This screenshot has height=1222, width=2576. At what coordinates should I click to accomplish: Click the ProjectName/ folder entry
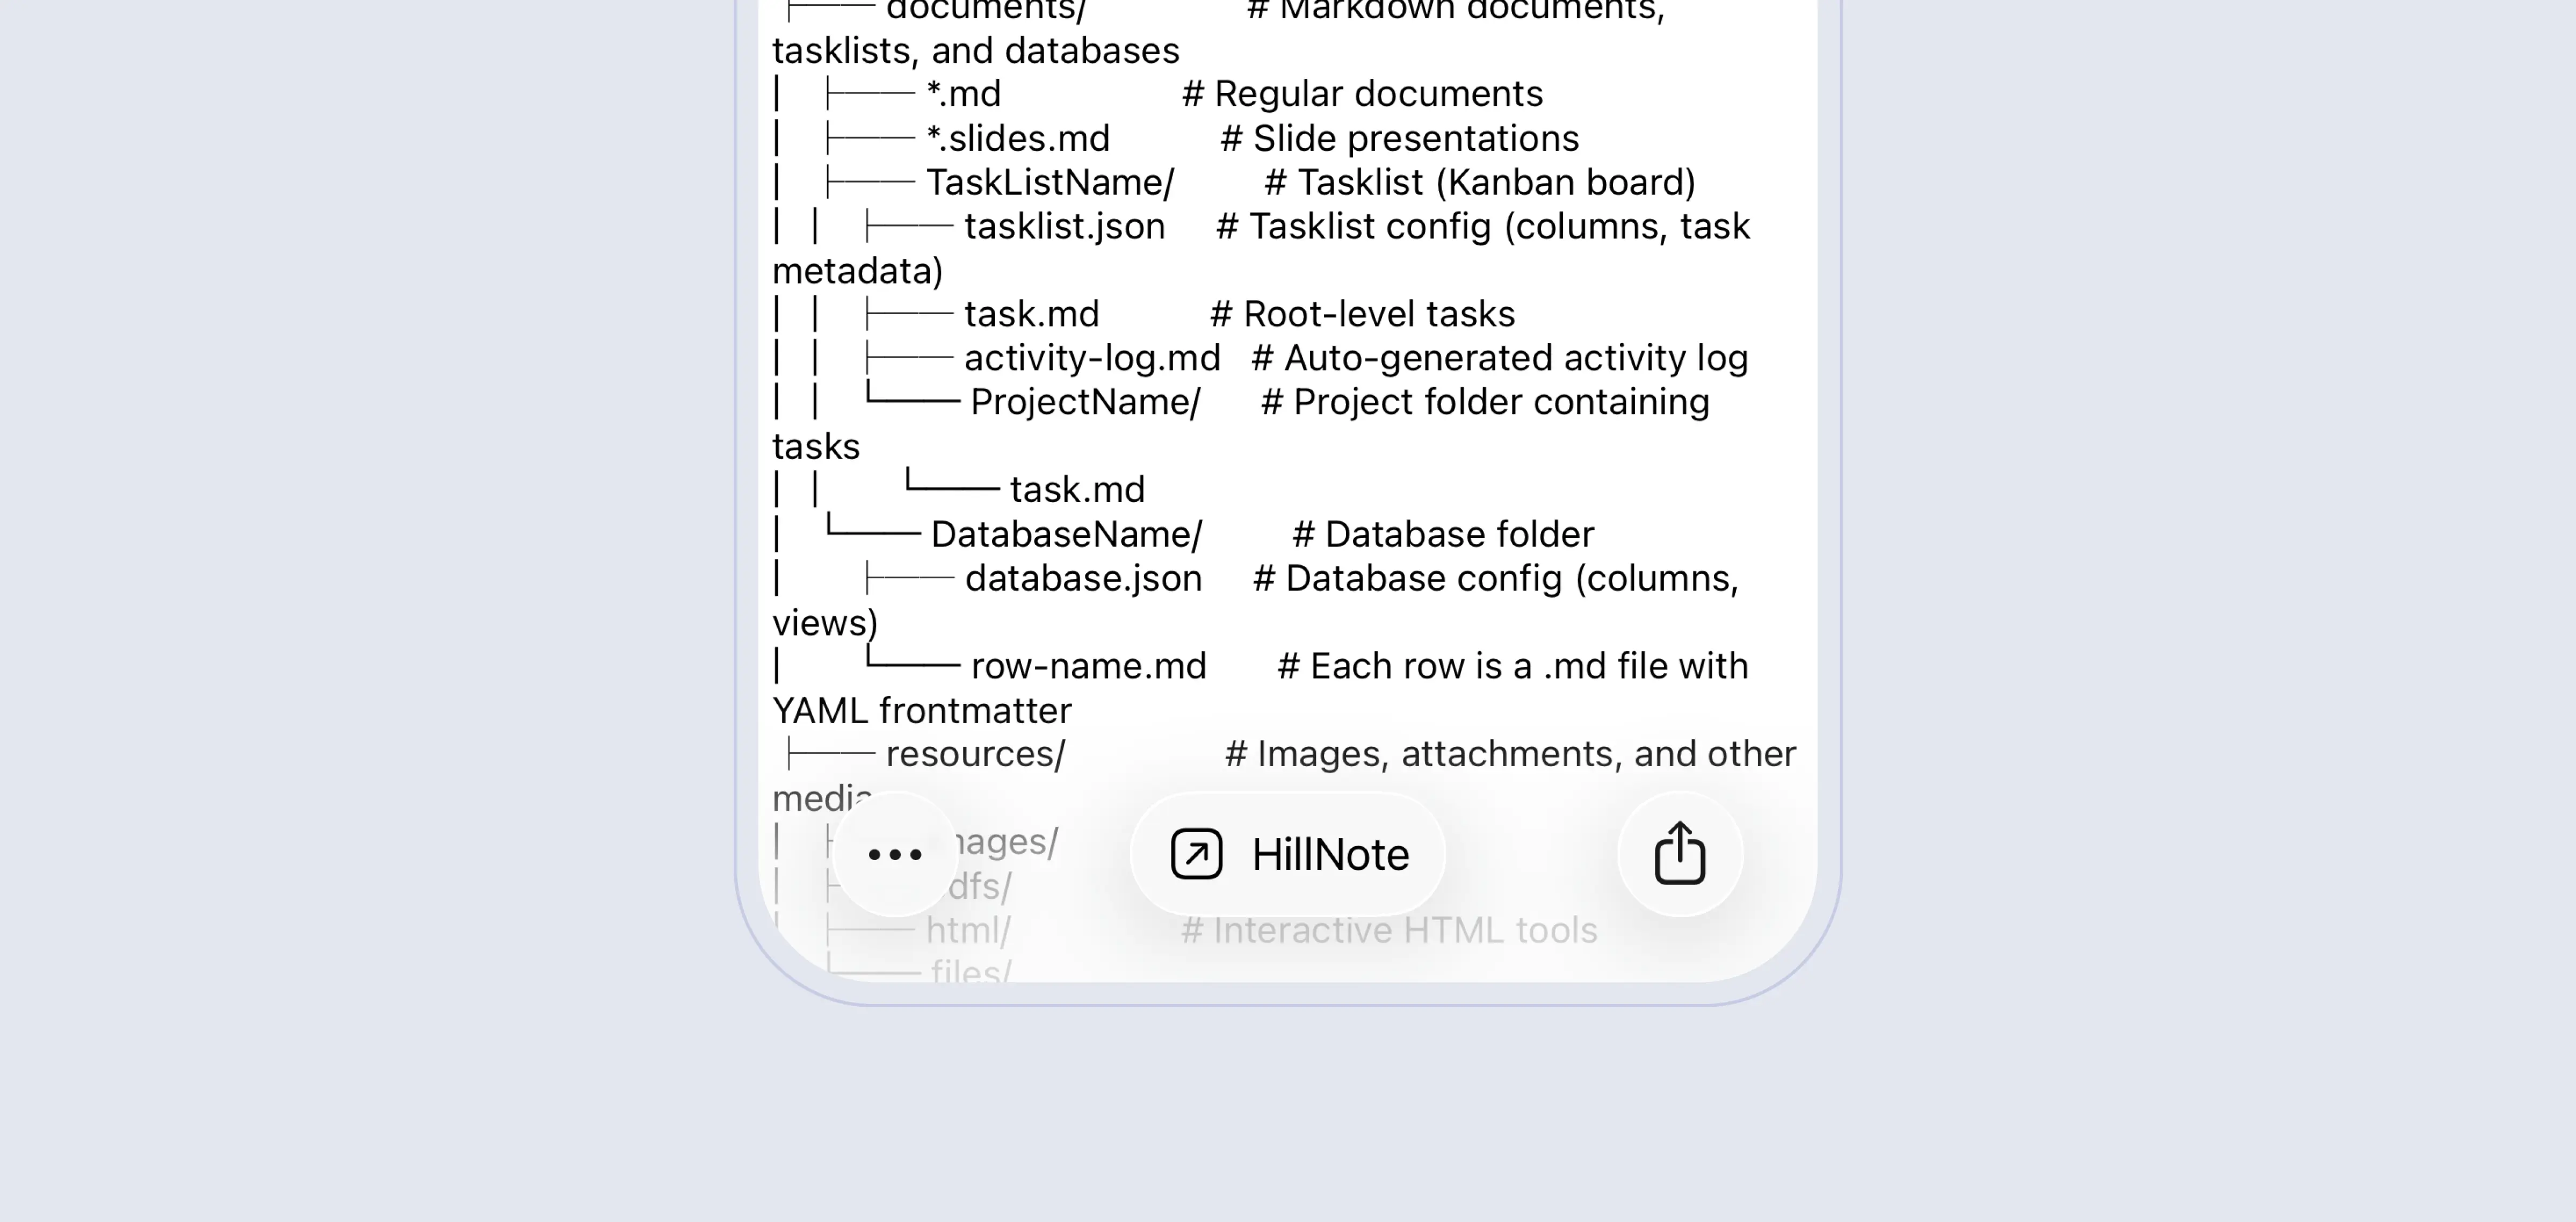[1085, 402]
